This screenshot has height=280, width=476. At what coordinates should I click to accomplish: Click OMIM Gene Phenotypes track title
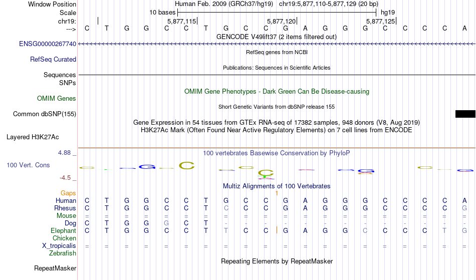coord(277,91)
